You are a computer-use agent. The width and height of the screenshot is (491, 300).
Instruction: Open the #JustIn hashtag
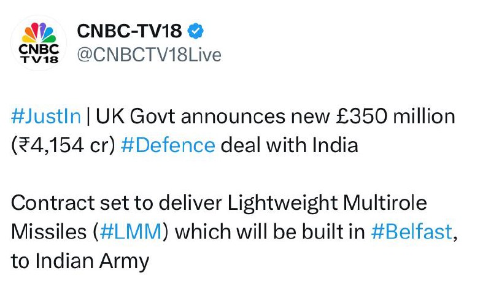(46, 116)
